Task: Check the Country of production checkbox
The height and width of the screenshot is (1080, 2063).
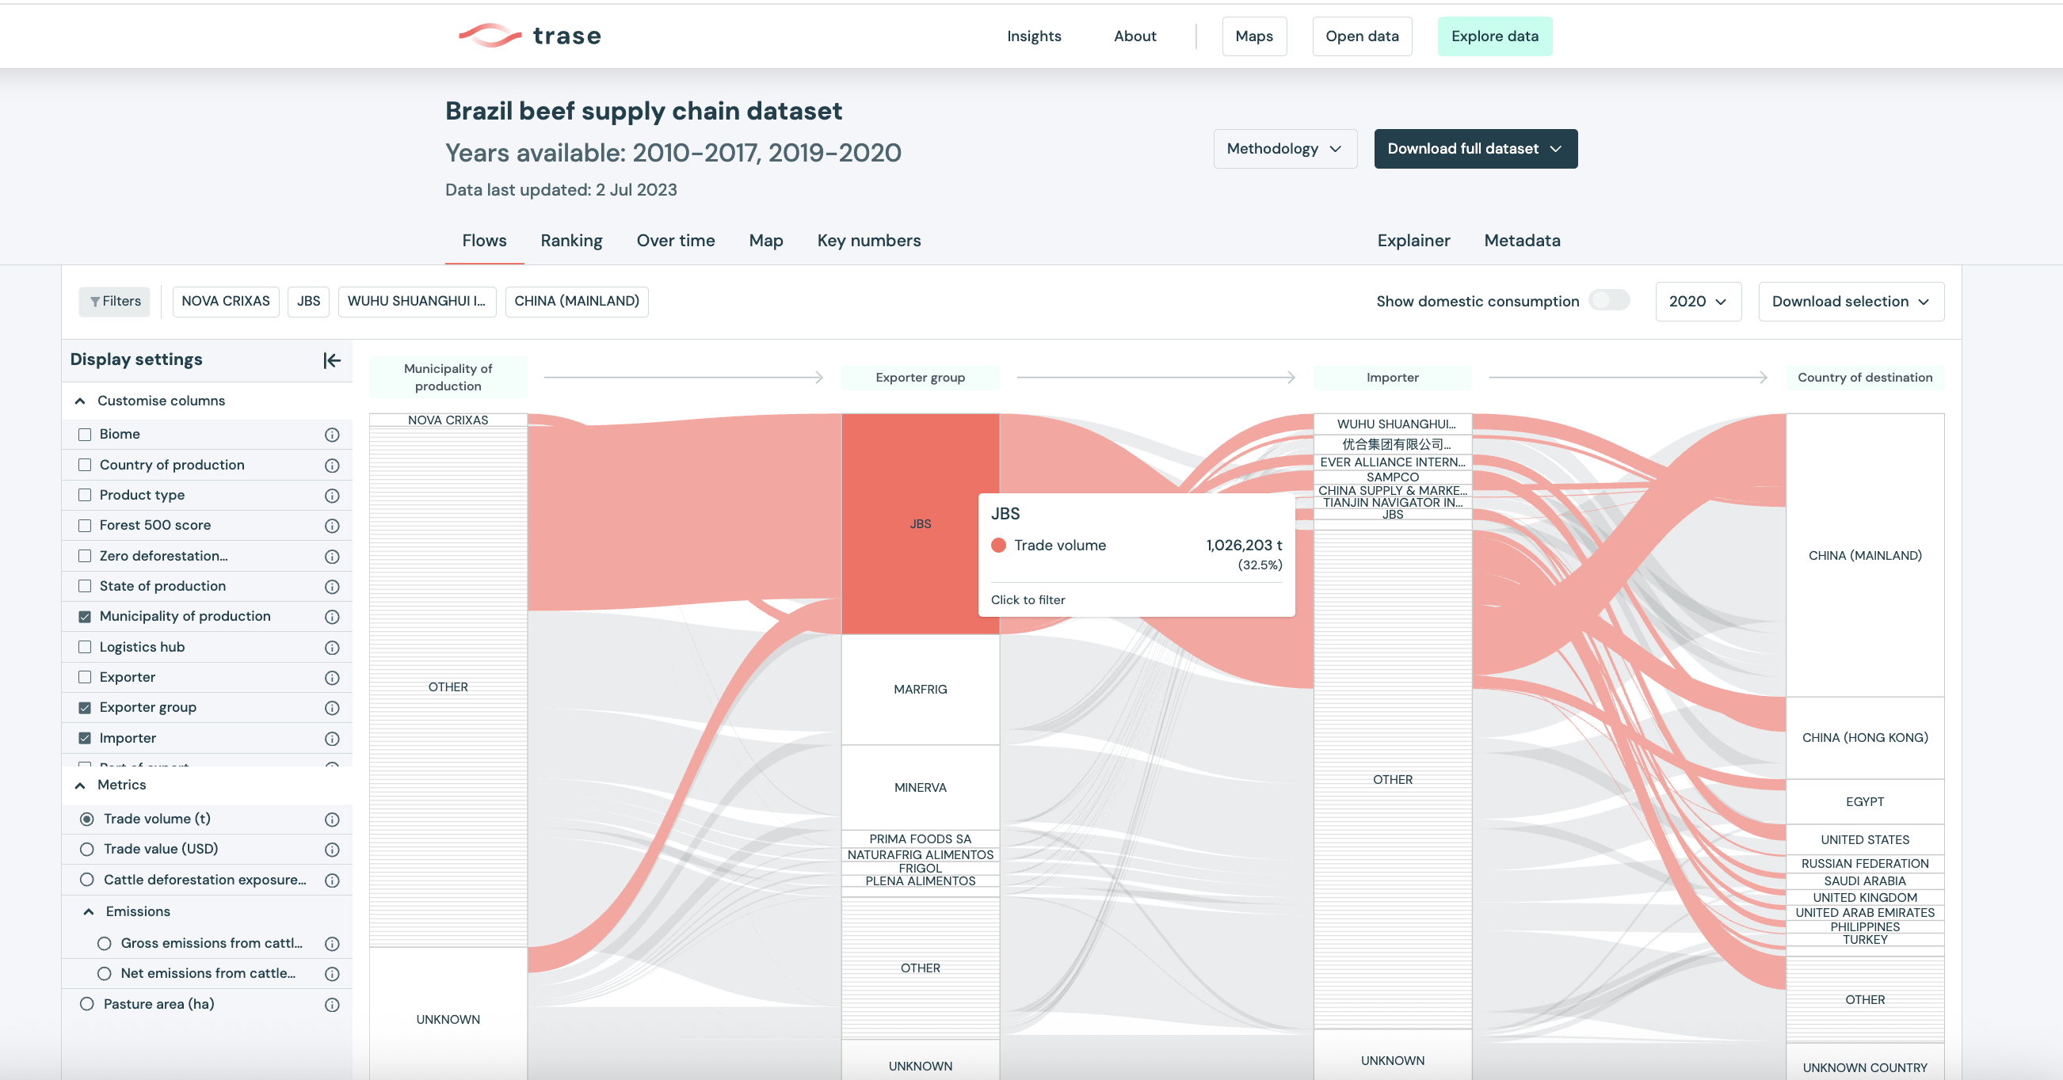Action: click(x=85, y=465)
